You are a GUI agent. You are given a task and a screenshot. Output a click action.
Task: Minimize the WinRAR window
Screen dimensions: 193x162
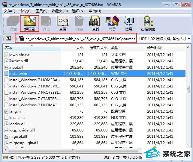(x=166, y=5)
